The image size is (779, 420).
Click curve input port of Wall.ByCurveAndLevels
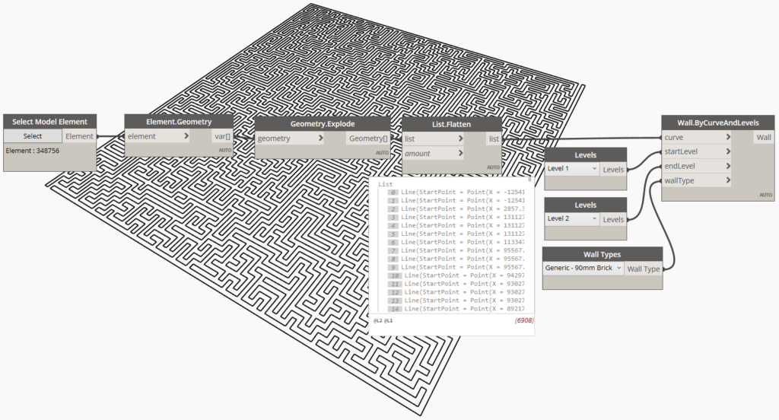click(x=697, y=137)
